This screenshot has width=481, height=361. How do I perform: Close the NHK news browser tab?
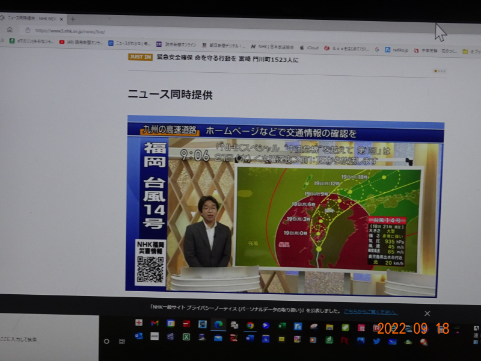coord(61,19)
